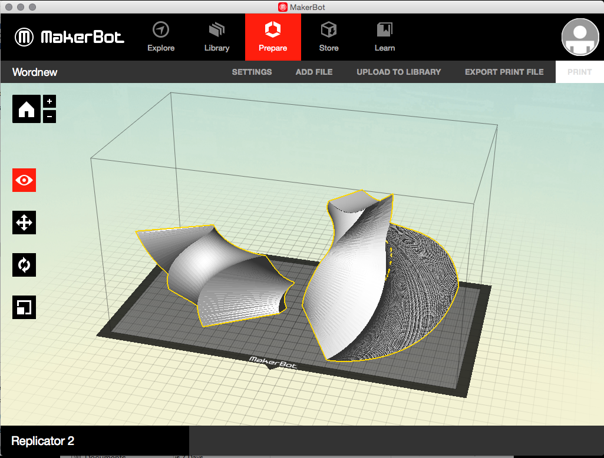This screenshot has width=604, height=458.
Task: Click Replicator 2 printer label
Action: (43, 441)
